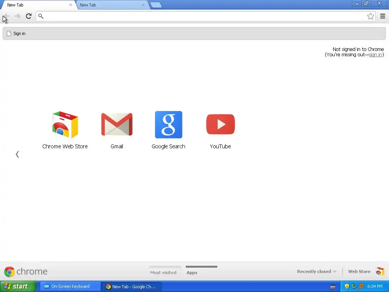Expand the Recently closed dropdown
This screenshot has height=292, width=389.
317,271
